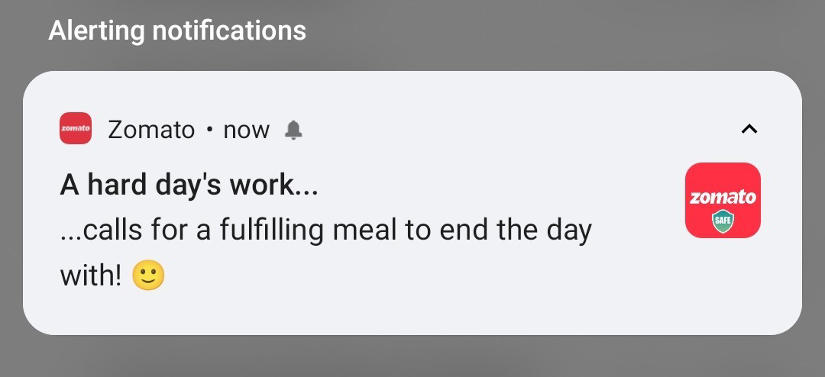Tap the 'now' timestamp
This screenshot has width=825, height=377.
[246, 130]
